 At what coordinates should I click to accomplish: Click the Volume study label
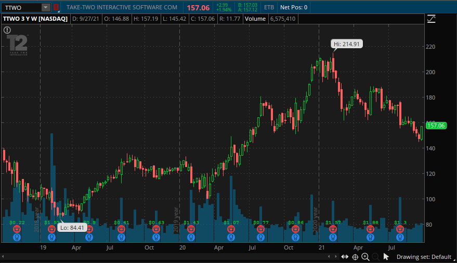coord(255,19)
